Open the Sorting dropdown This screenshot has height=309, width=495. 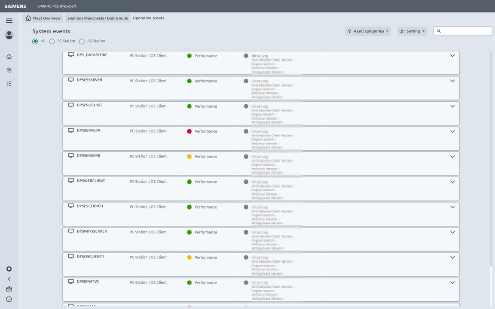pos(412,31)
